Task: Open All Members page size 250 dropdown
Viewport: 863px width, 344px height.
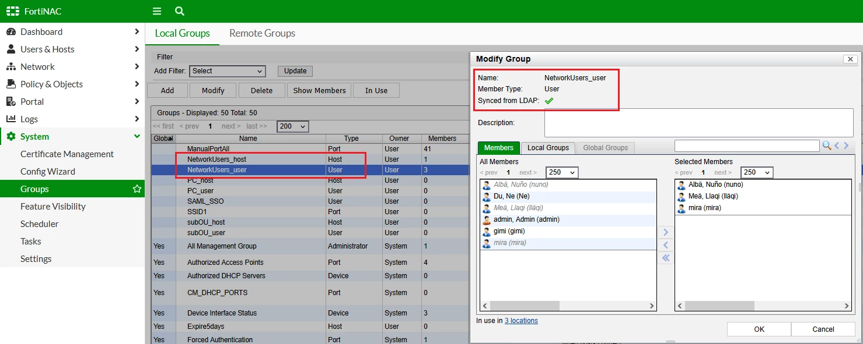Action: 562,172
